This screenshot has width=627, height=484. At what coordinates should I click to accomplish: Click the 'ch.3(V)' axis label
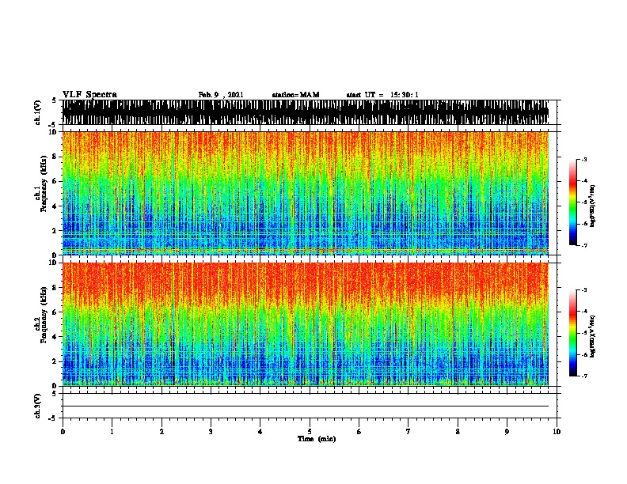click(x=38, y=406)
